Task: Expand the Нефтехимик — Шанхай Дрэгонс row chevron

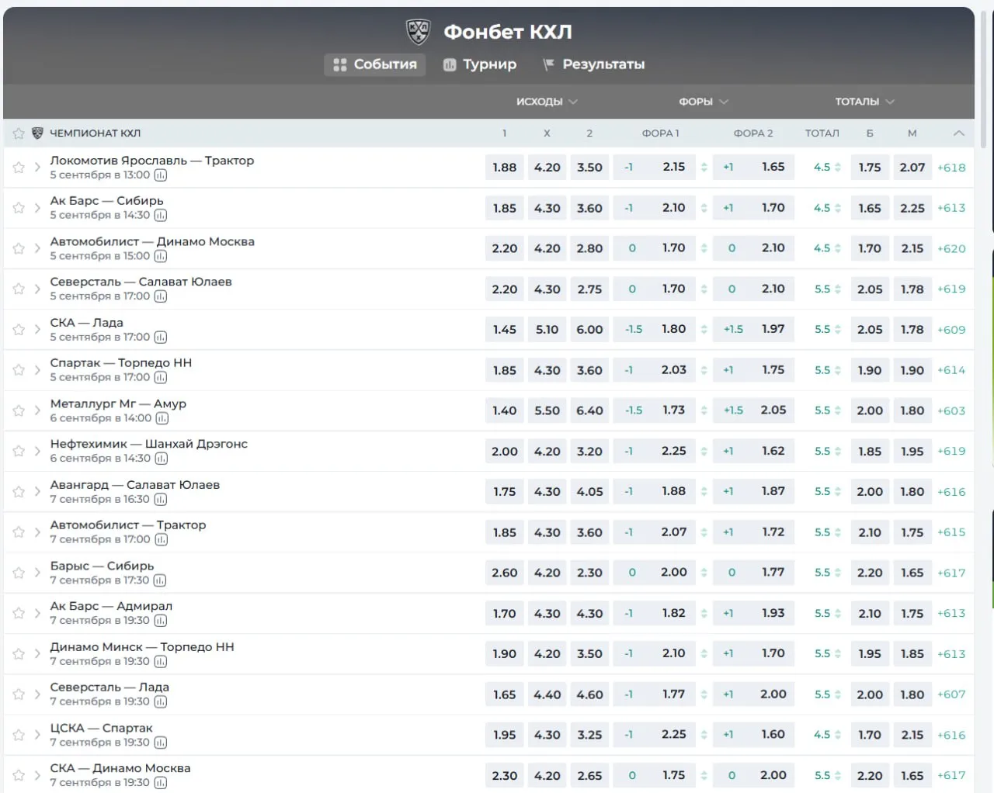Action: [37, 452]
